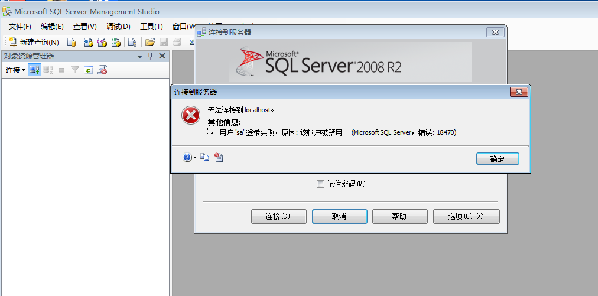
Task: Click the Filter funnel icon
Action: point(75,70)
